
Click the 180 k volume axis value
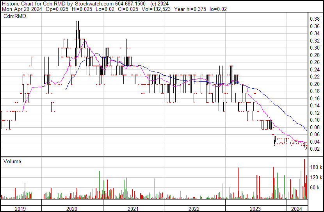[316, 167]
